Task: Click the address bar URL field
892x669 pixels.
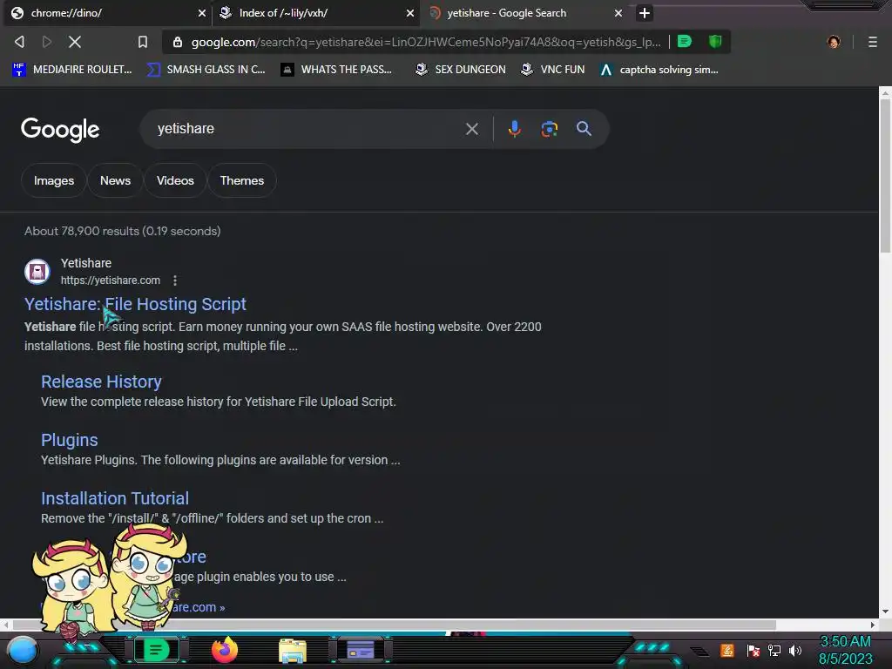Action: 425,42
